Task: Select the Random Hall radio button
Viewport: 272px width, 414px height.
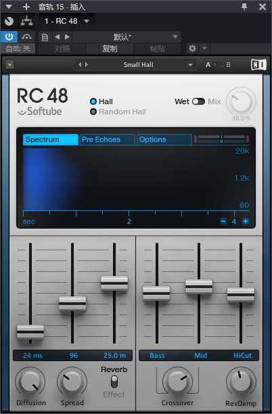Action: (x=93, y=112)
